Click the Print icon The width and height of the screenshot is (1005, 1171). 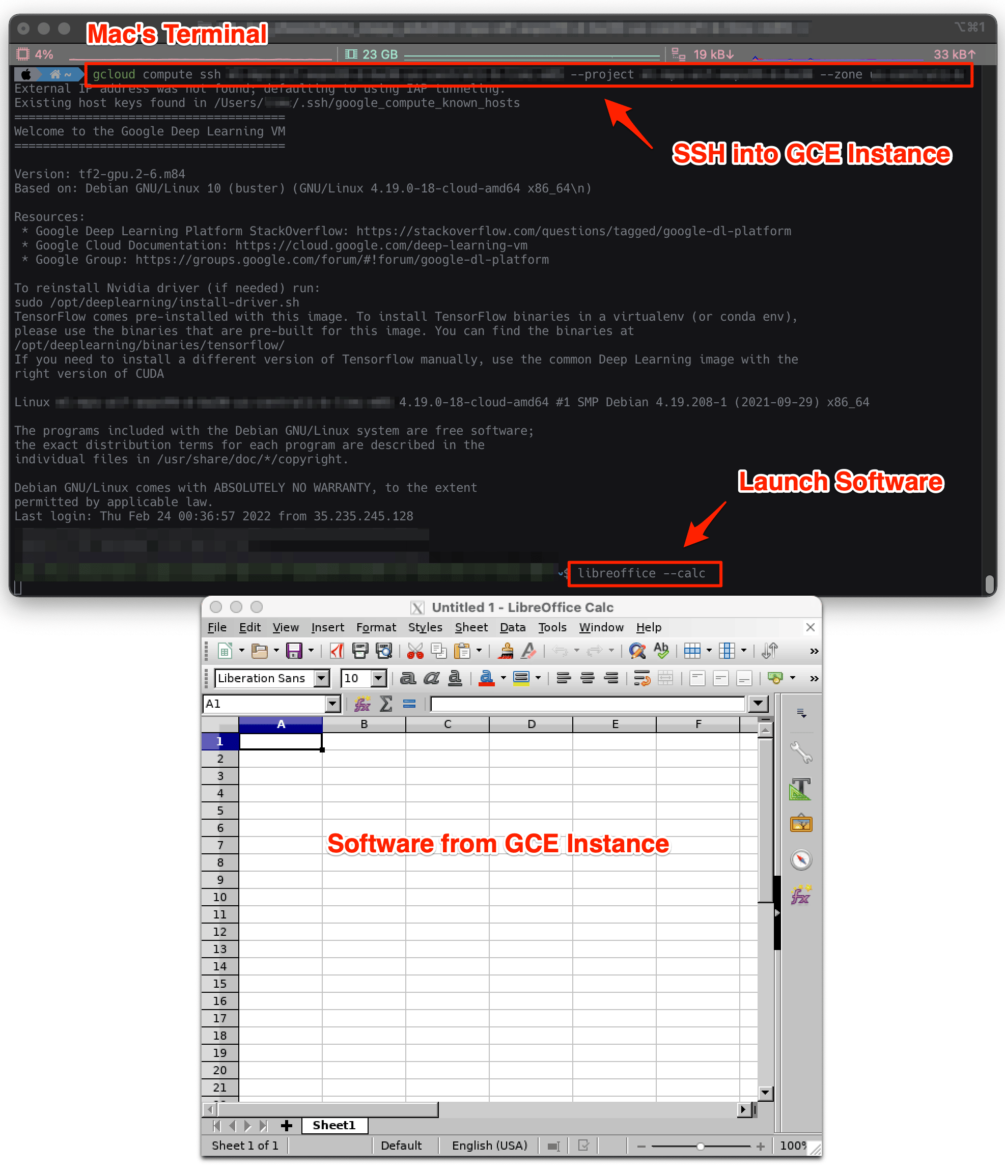pyautogui.click(x=360, y=651)
